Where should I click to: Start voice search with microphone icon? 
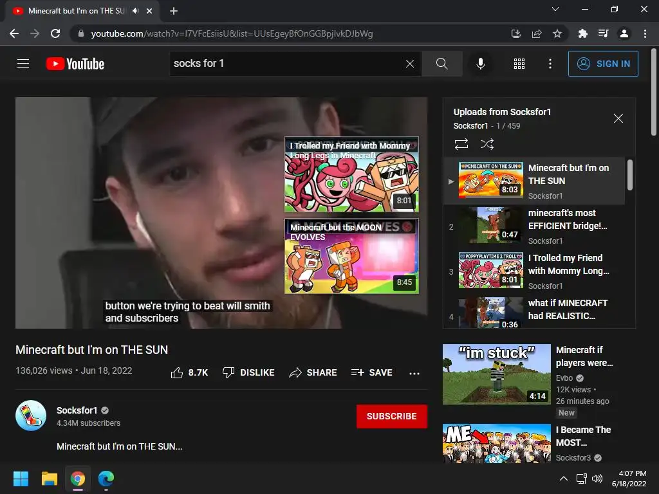coord(480,64)
